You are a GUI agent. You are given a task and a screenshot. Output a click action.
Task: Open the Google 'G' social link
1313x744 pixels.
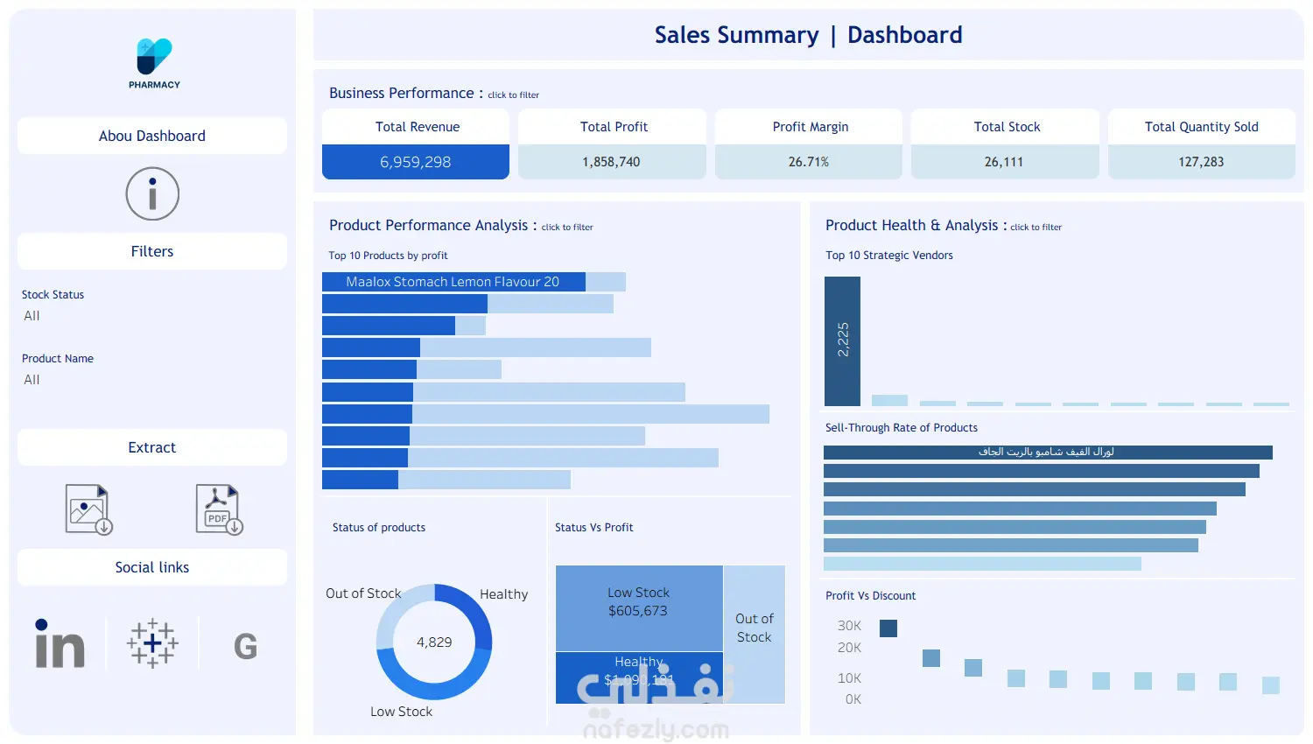246,647
